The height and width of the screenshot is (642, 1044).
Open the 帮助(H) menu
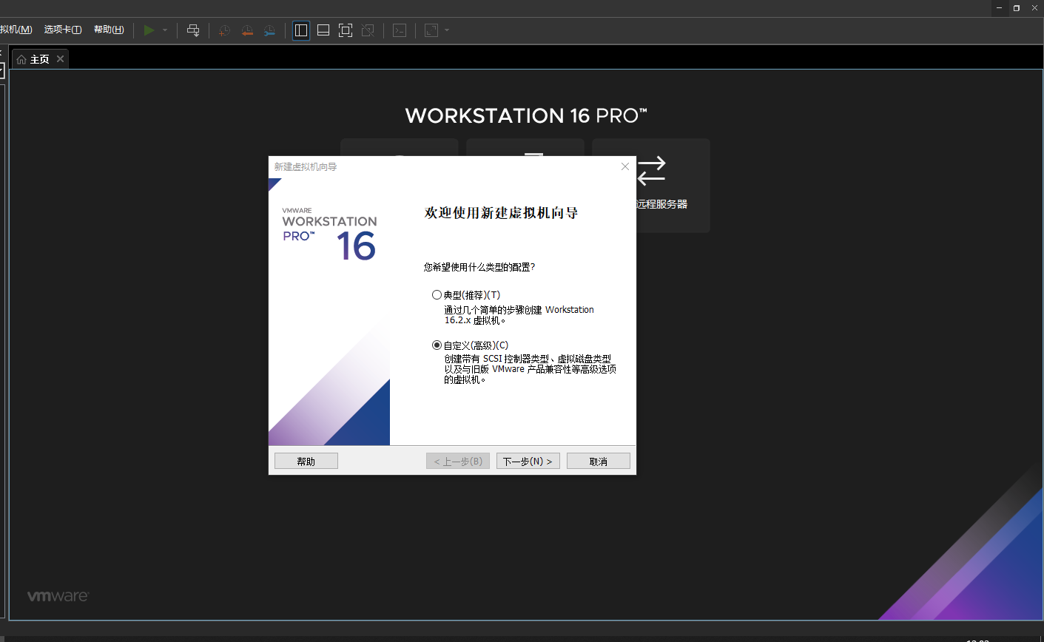pos(109,30)
